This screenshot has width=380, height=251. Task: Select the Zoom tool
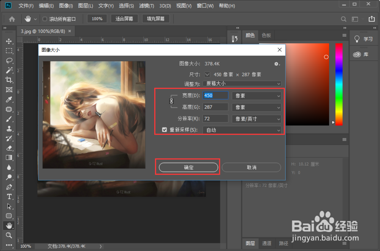click(9, 235)
